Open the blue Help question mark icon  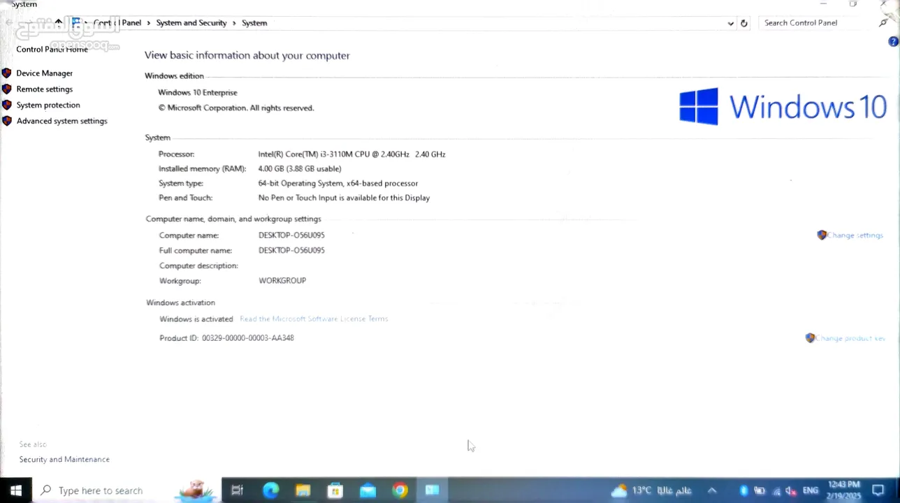pyautogui.click(x=893, y=42)
